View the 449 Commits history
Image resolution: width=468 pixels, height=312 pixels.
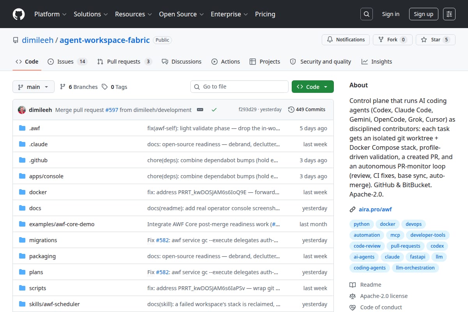pyautogui.click(x=307, y=110)
